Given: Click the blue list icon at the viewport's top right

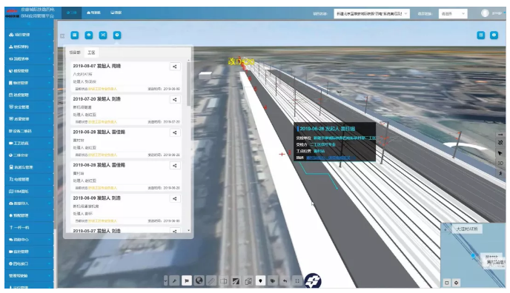Looking at the screenshot, I should (x=481, y=35).
